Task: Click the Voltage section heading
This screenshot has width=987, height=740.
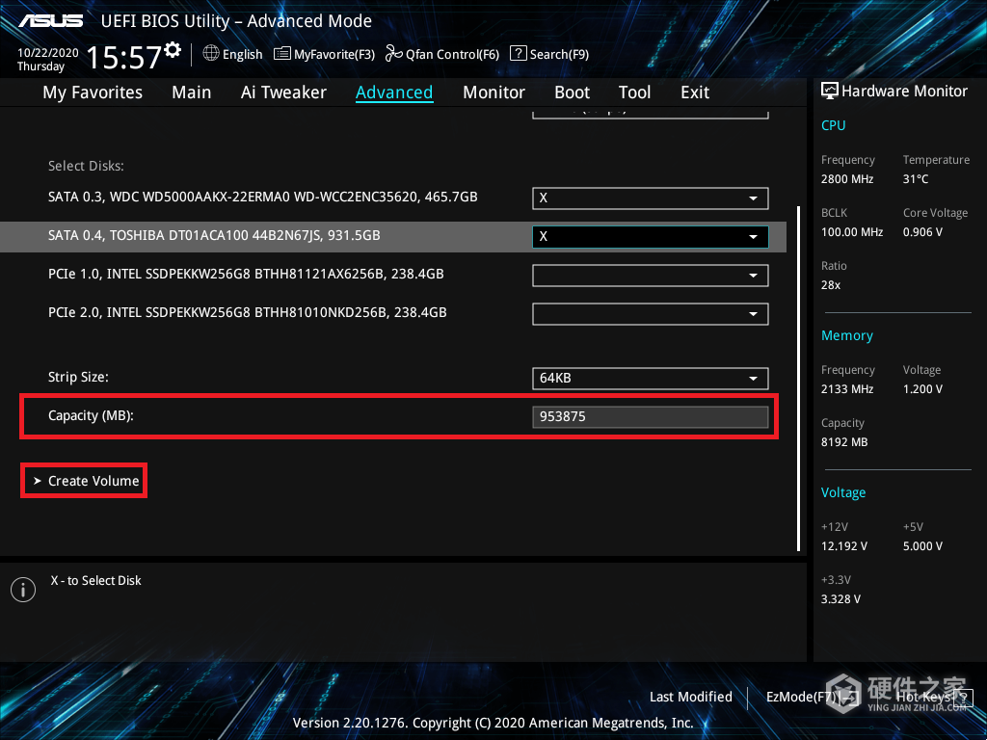Action: pos(842,492)
